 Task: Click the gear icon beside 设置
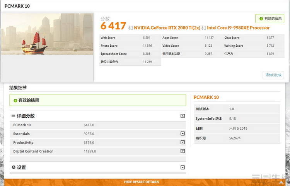[x=14, y=167]
